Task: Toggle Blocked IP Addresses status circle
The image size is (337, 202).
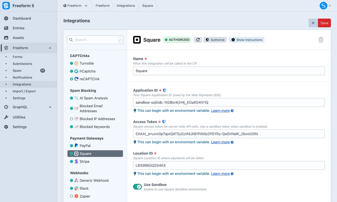Action: point(72,119)
